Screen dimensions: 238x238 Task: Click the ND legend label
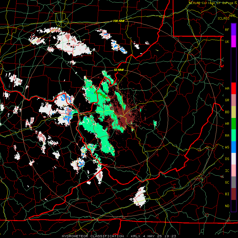(227, 206)
